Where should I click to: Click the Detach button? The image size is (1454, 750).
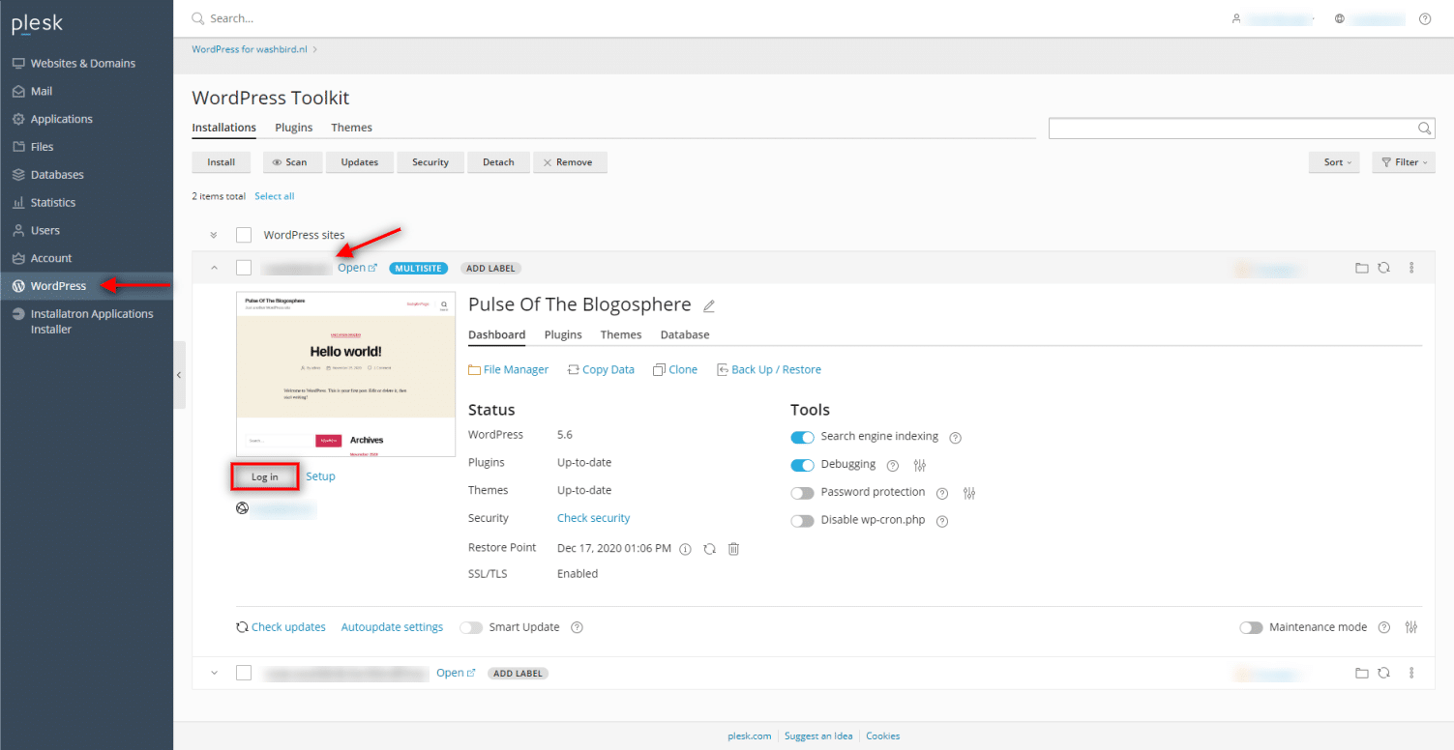pyautogui.click(x=498, y=162)
